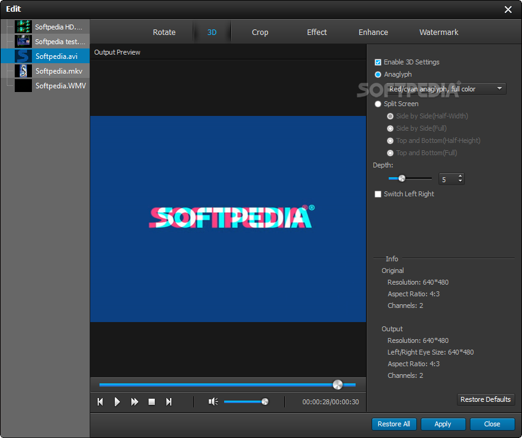Click the Depth slider handle
The width and height of the screenshot is (522, 438).
click(x=402, y=179)
